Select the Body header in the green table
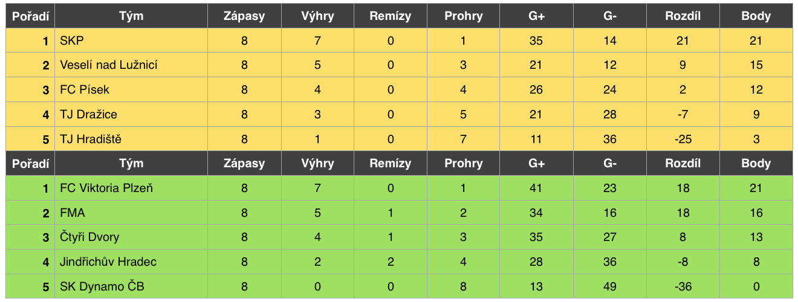The image size is (798, 302). tap(756, 163)
